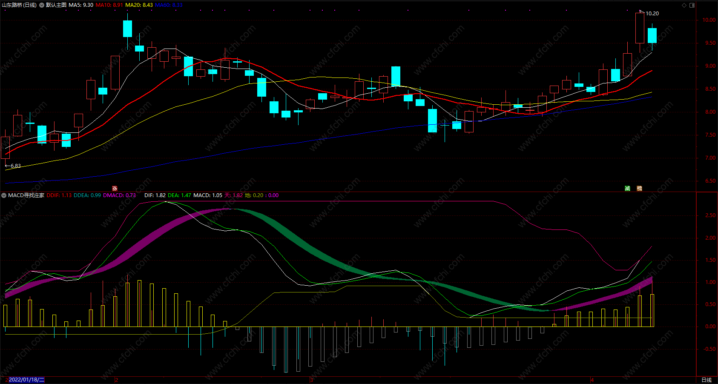718x384 pixels.
Task: Click the 日线 period label
Action: pyautogui.click(x=707, y=380)
